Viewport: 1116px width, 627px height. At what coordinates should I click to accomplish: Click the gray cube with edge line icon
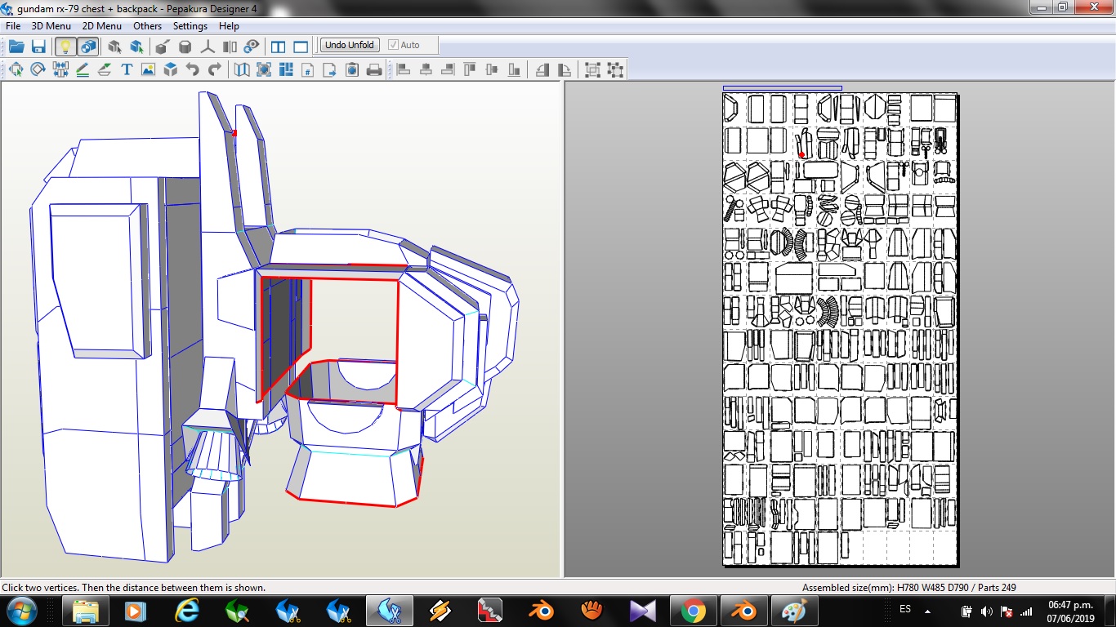(x=163, y=46)
